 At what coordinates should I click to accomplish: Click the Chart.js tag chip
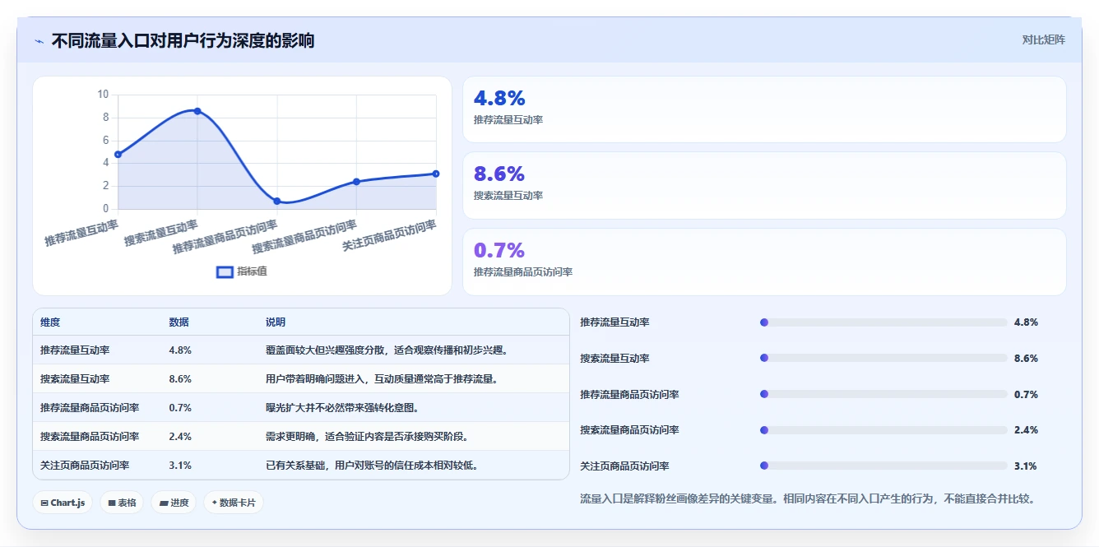pyautogui.click(x=63, y=503)
